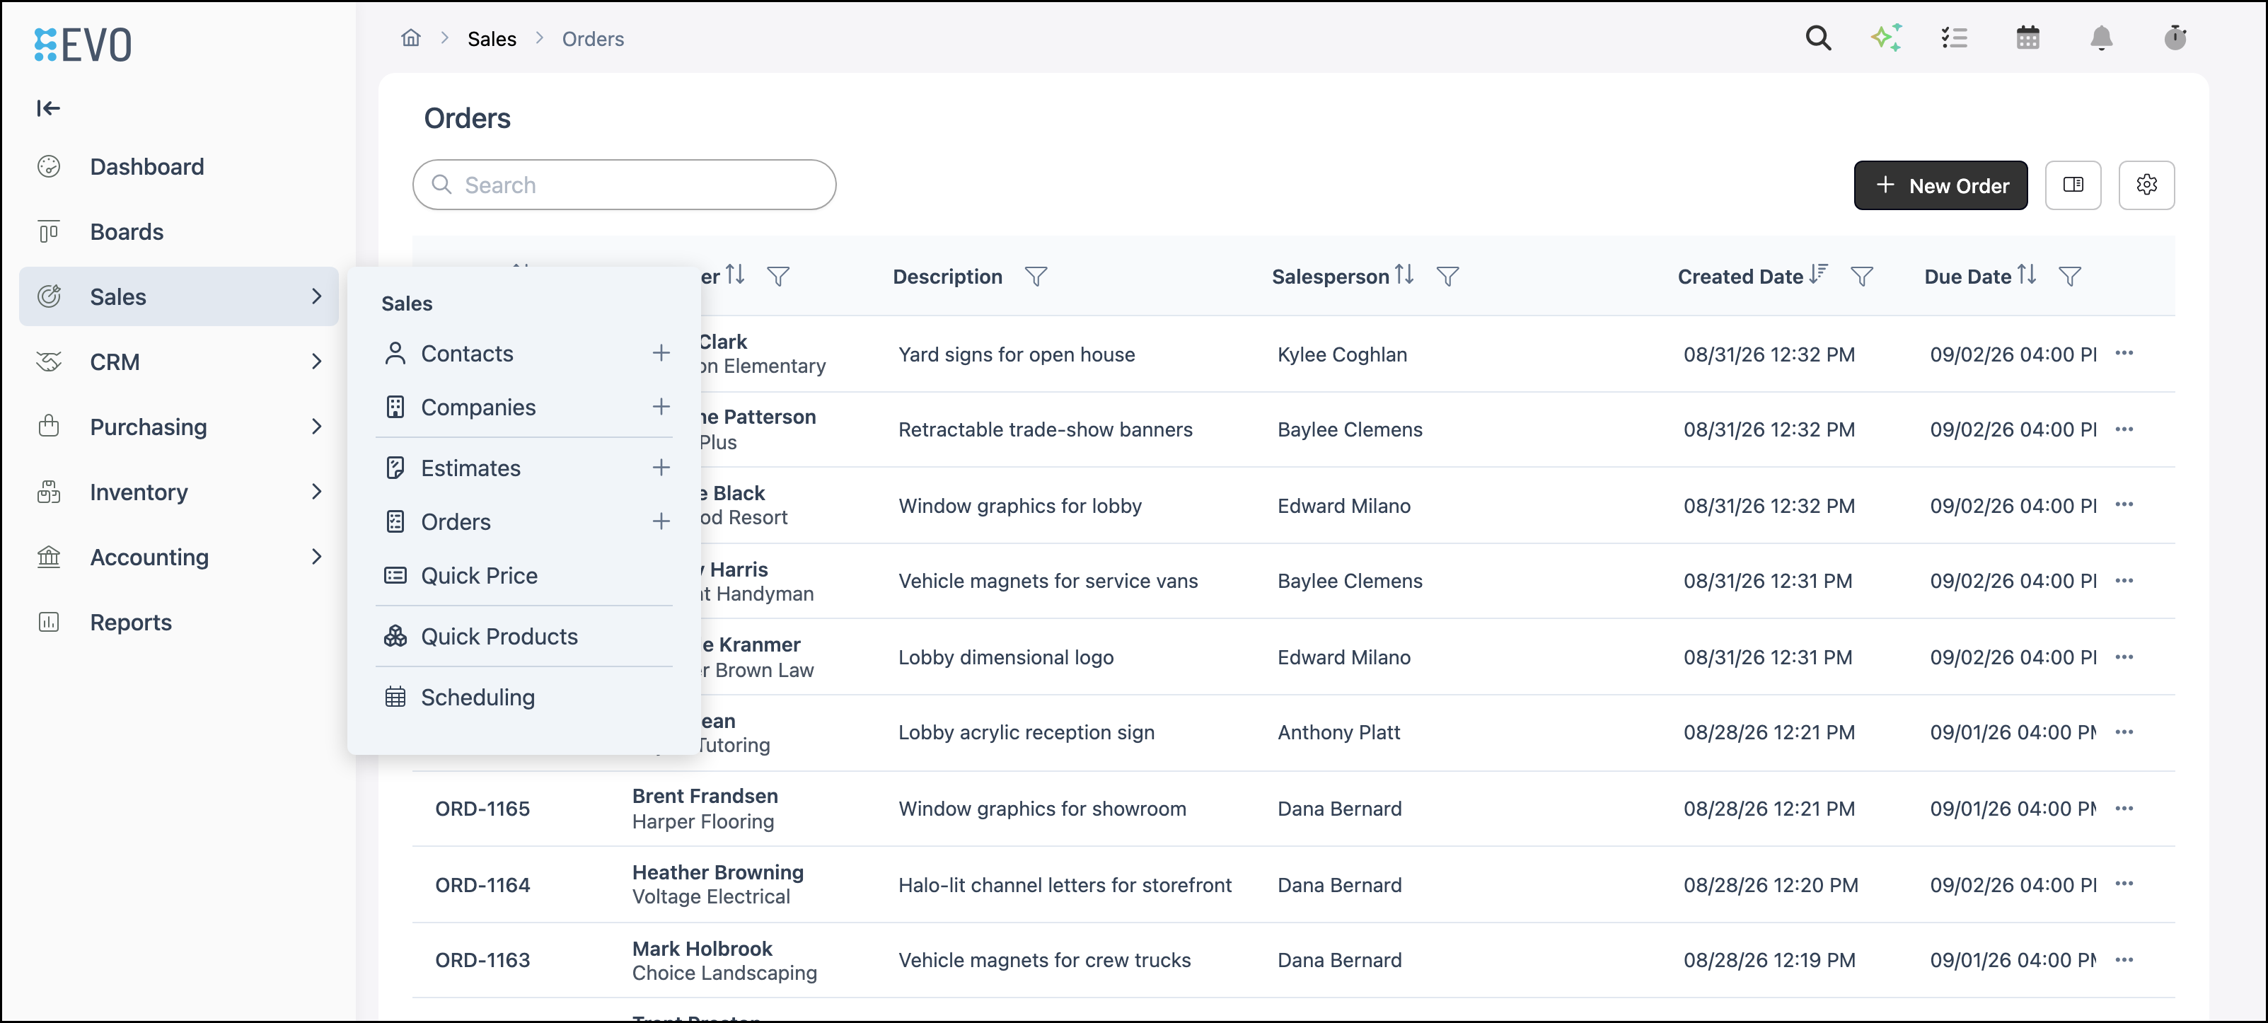This screenshot has width=2268, height=1023.
Task: Open Quick Price from the flyout
Action: point(479,575)
